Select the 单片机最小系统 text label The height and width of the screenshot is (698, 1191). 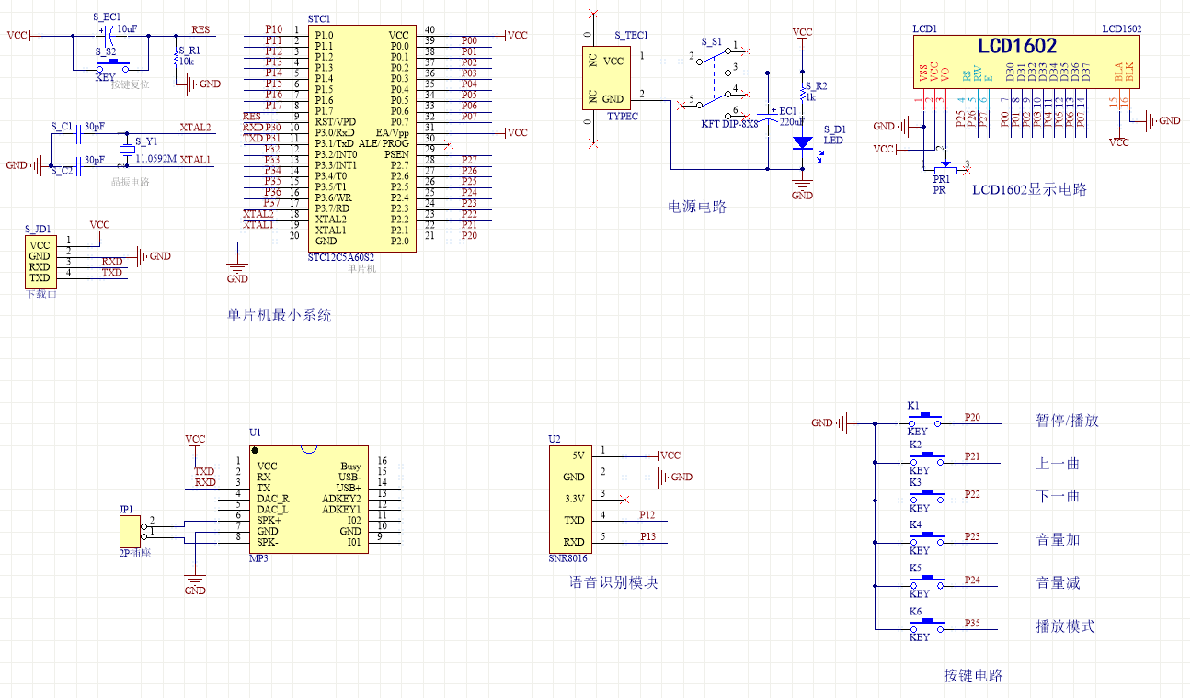[280, 315]
